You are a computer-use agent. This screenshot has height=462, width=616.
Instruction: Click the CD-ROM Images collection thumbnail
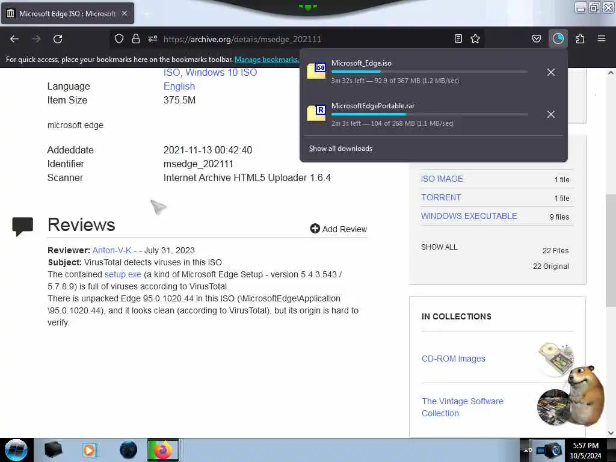(x=555, y=359)
